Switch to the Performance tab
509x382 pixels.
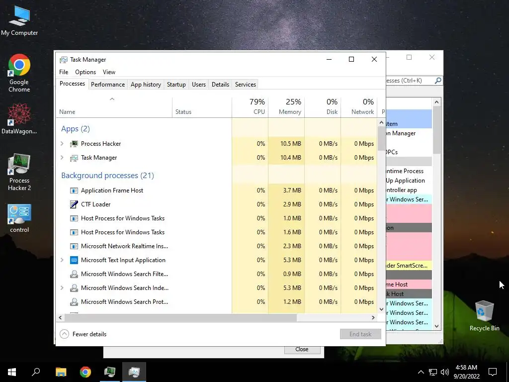coord(108,85)
